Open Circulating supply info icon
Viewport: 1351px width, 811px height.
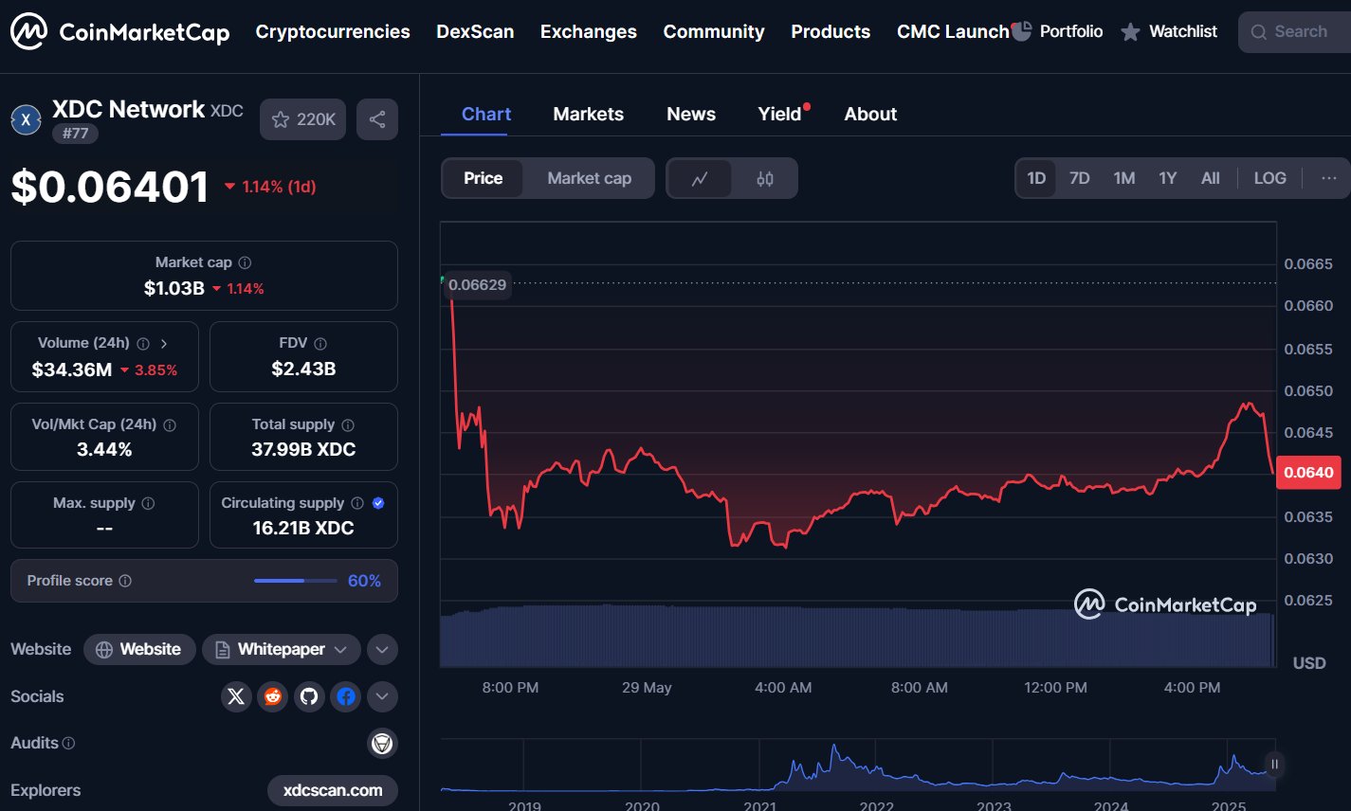pyautogui.click(x=357, y=503)
